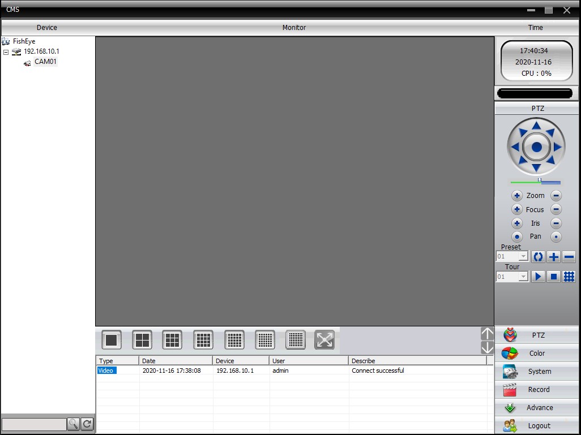Click the fullscreen expand icon
Viewport: 581px width, 435px height.
[x=324, y=340]
